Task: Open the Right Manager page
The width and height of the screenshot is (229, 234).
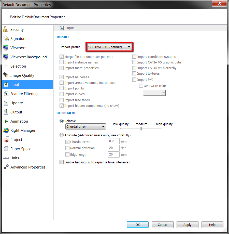Action: point(28,130)
